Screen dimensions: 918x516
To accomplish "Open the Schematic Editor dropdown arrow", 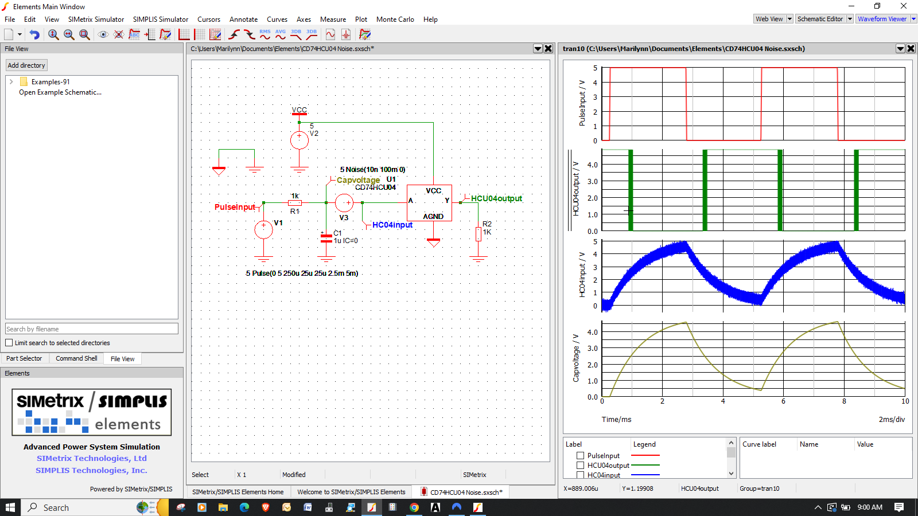I will (x=850, y=19).
